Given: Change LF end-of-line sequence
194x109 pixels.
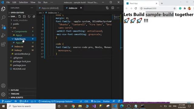Looking at the screenshot, I should pyautogui.click(x=81, y=101).
